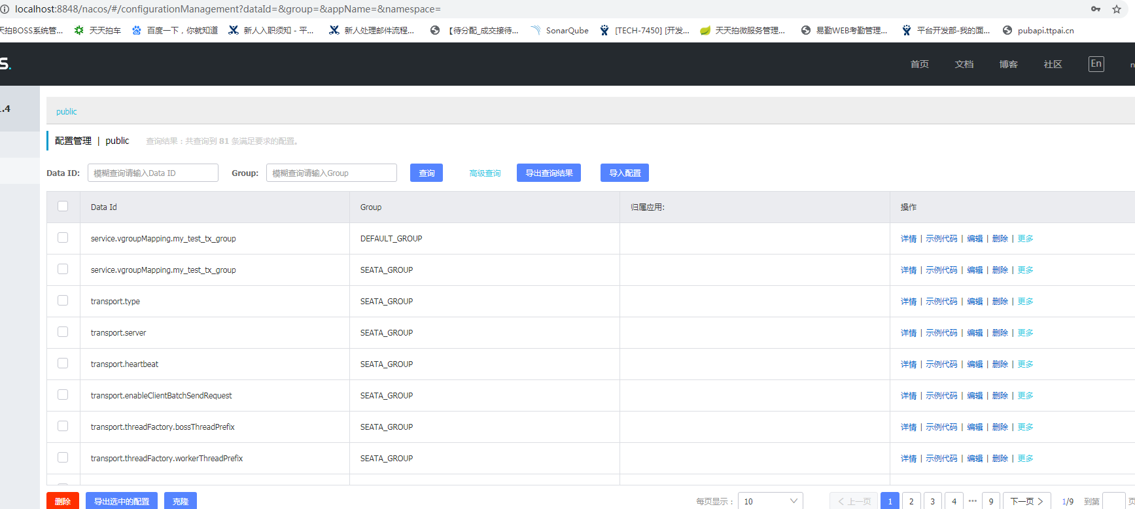Open 新人入职须知 bookmark

tap(271, 30)
